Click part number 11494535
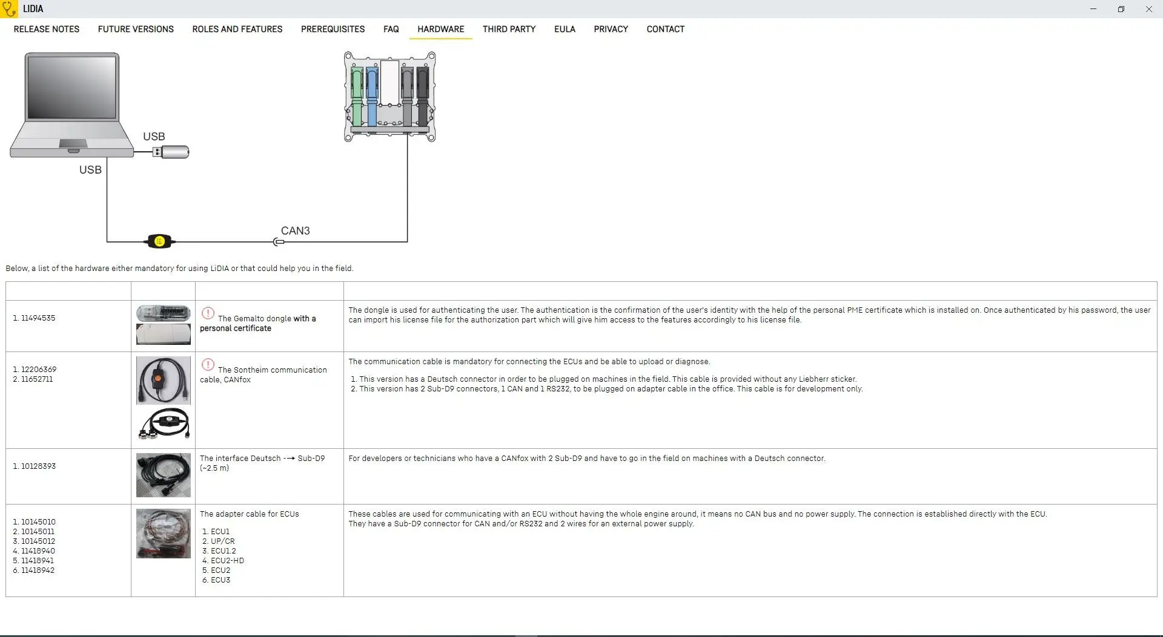The image size is (1163, 637). [x=38, y=318]
